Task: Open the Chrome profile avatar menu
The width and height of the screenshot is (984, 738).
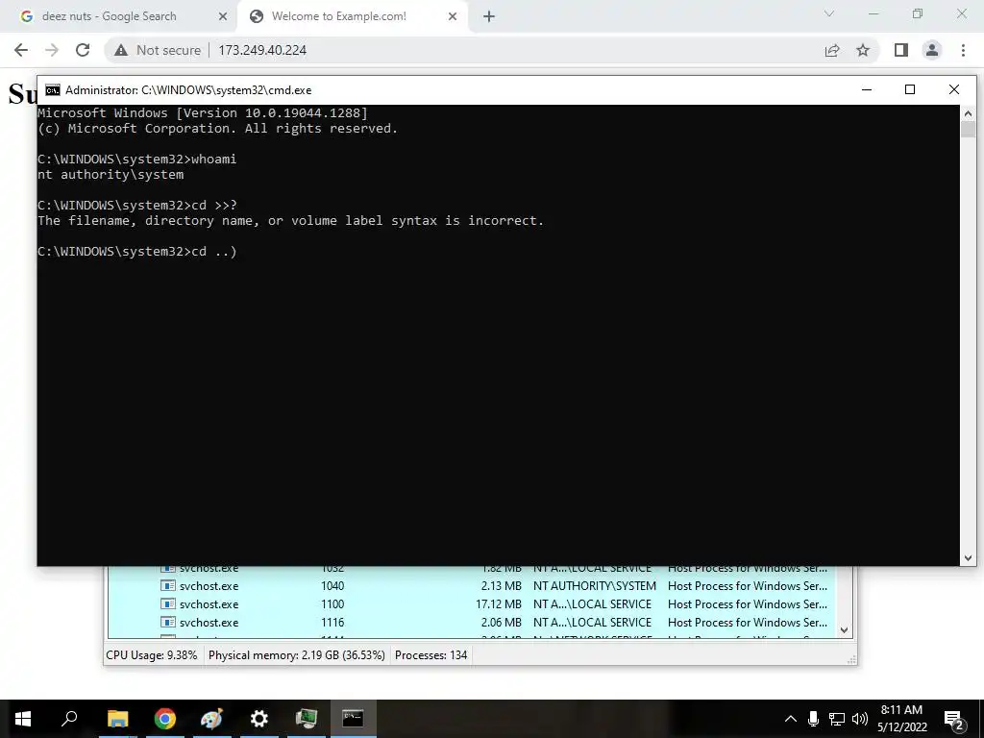Action: click(x=932, y=50)
